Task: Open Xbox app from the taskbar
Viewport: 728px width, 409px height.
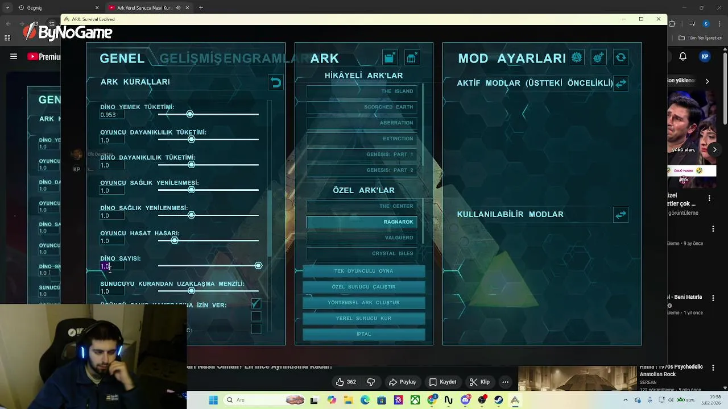Action: pyautogui.click(x=415, y=400)
